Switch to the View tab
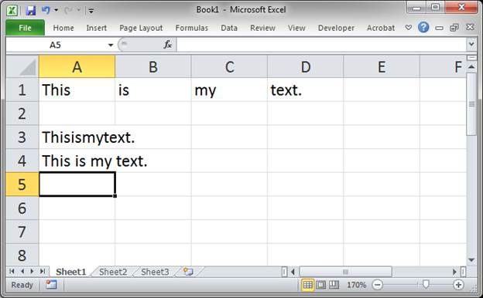483x298 pixels. 296,28
